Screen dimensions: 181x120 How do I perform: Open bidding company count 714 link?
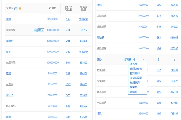(x=68, y=30)
